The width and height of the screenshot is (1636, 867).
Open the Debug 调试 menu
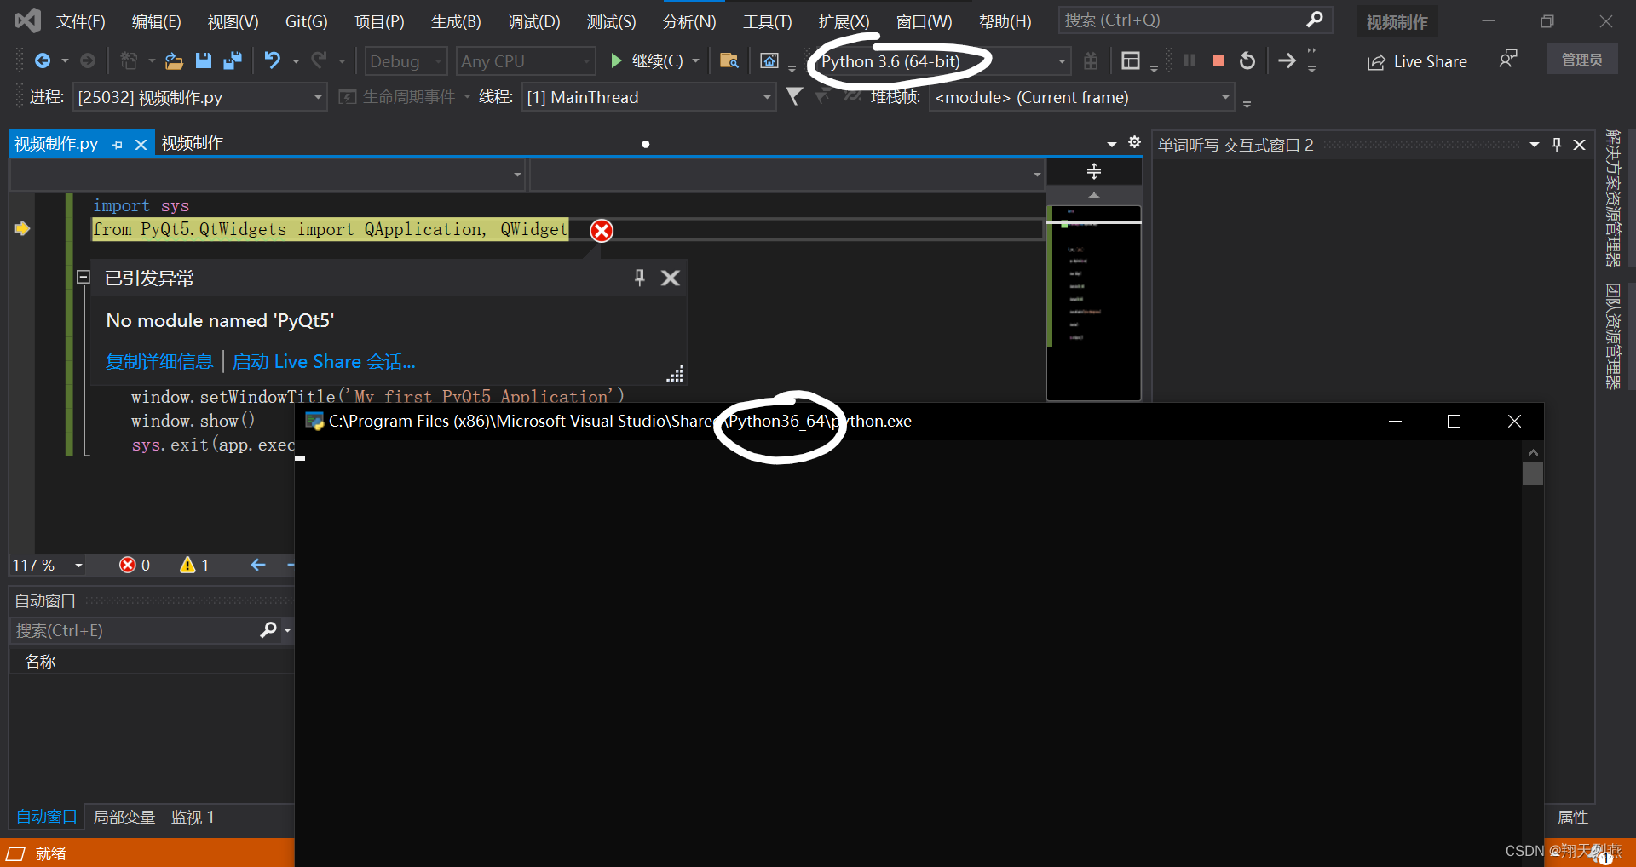click(x=533, y=21)
